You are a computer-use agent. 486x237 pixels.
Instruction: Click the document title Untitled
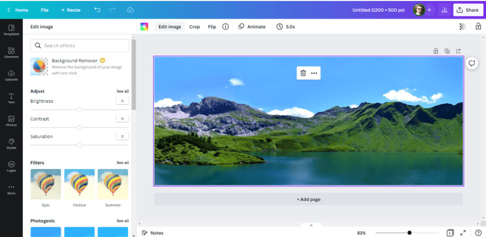379,10
